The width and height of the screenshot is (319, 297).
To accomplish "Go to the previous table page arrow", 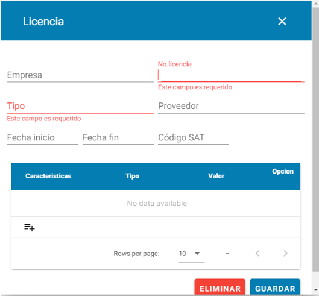I will [257, 253].
